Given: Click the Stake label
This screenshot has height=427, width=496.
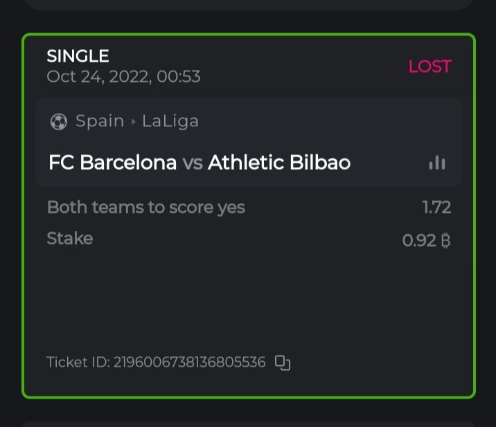Looking at the screenshot, I should coord(69,239).
